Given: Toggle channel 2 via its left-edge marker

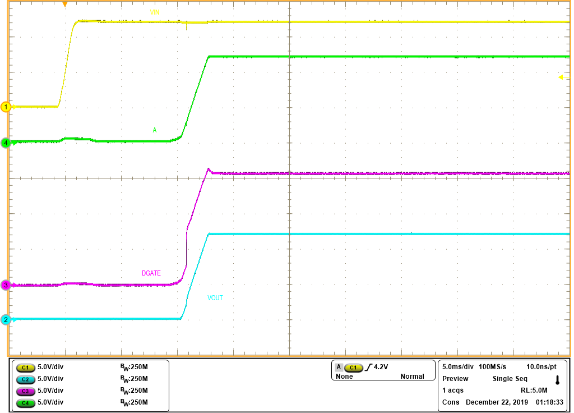Looking at the screenshot, I should (x=6, y=320).
